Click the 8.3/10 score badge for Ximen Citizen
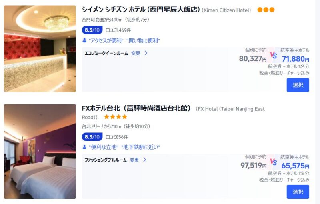This screenshot has height=204, width=320. point(92,30)
